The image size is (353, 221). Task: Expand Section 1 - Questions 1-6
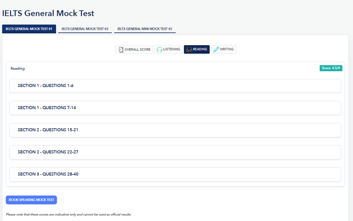click(x=175, y=86)
